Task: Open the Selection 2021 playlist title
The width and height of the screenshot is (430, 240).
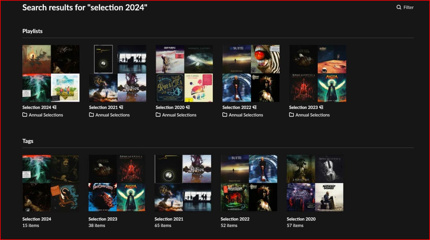Action: coord(103,107)
